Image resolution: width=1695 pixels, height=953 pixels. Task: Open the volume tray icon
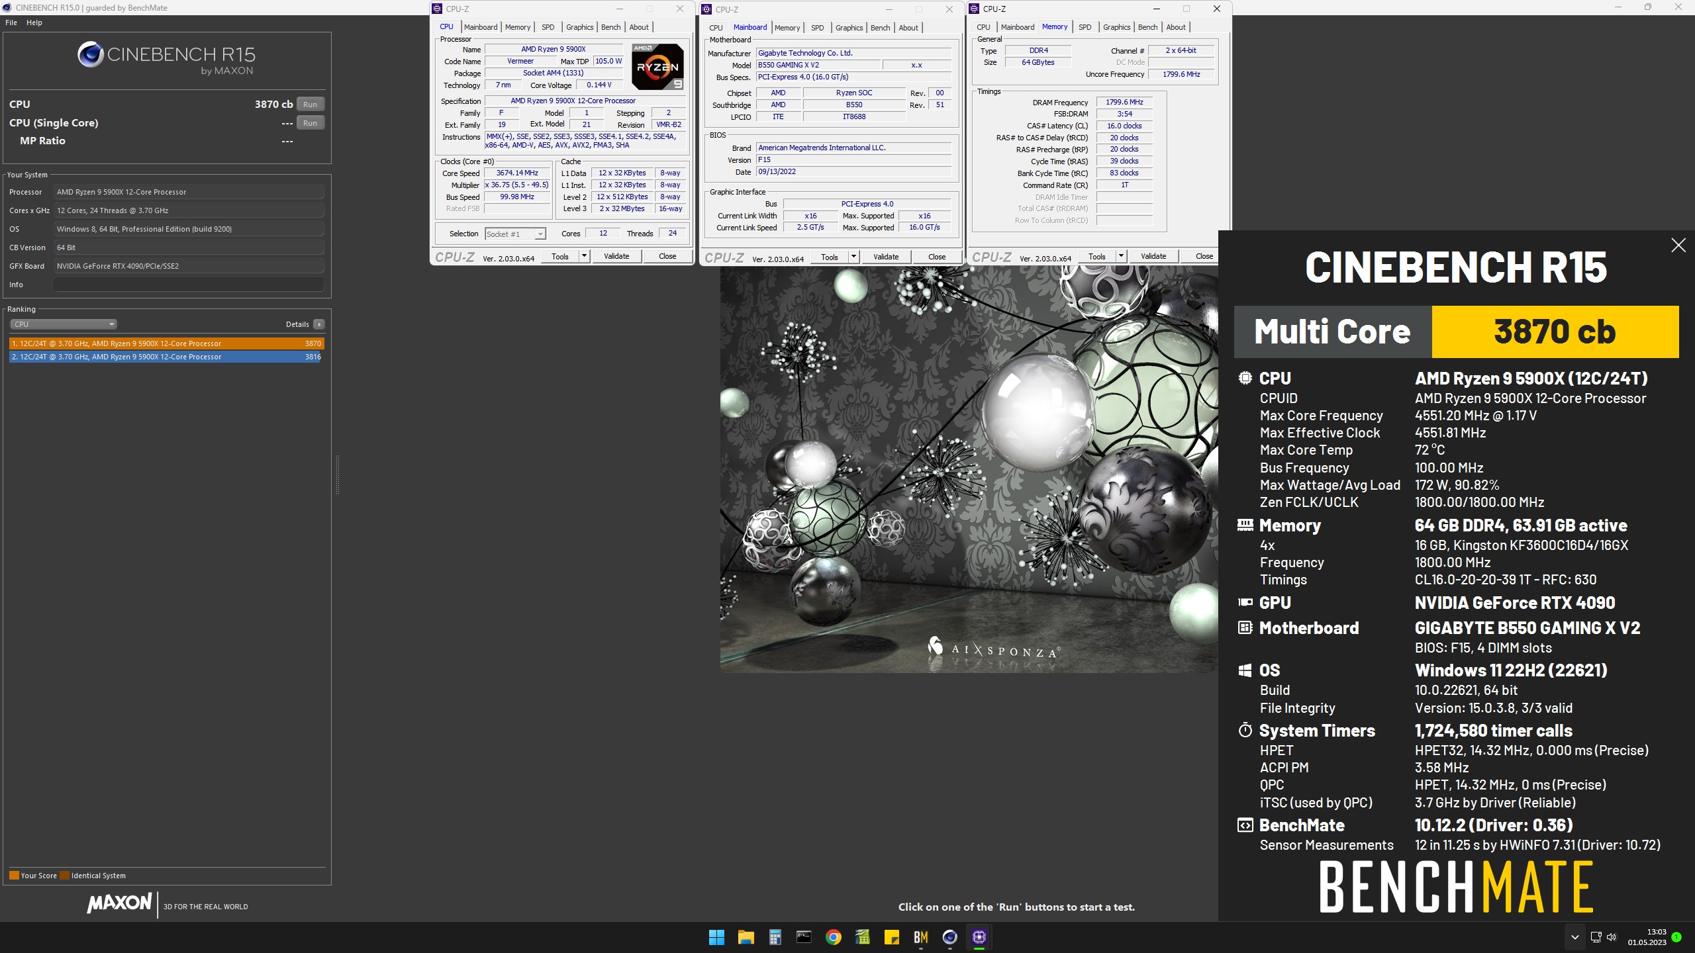[1612, 937]
